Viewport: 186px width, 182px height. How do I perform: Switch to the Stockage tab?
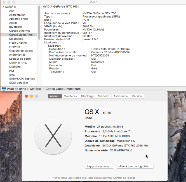coord(87,96)
